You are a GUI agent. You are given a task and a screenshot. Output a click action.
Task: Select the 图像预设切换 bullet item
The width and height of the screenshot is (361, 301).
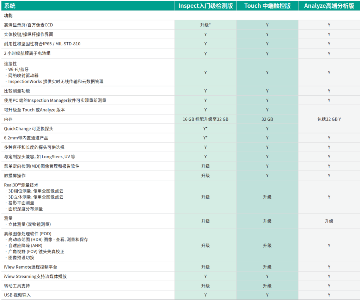pyautogui.click(x=21, y=258)
